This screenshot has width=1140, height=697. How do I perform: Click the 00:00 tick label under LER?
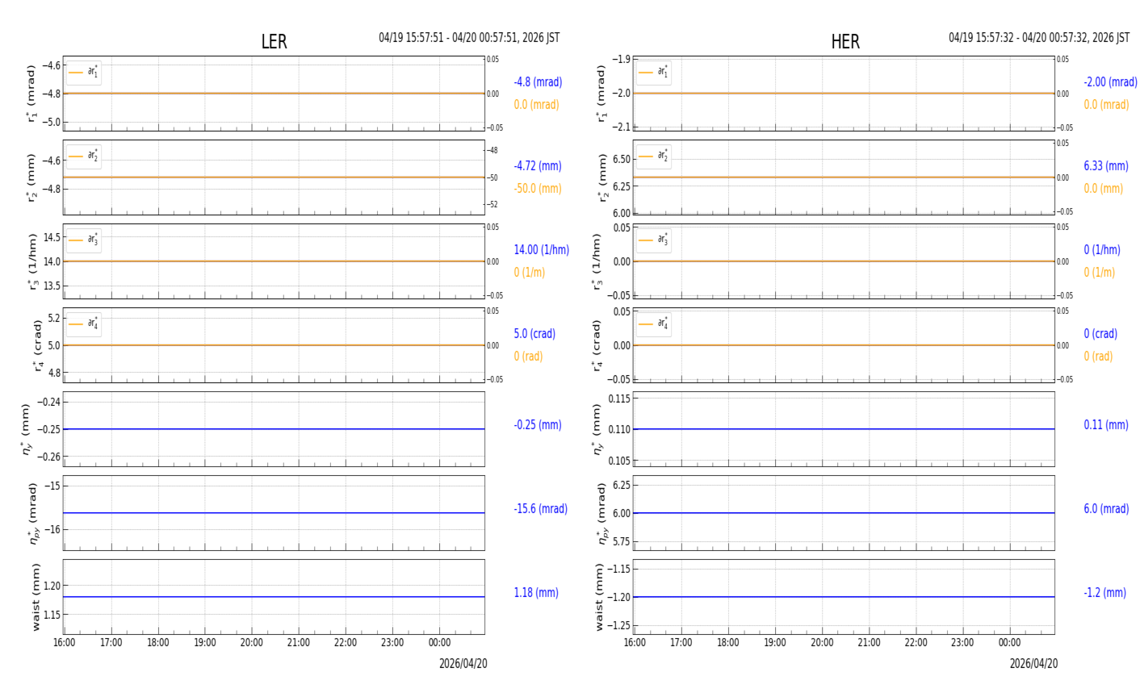click(439, 643)
